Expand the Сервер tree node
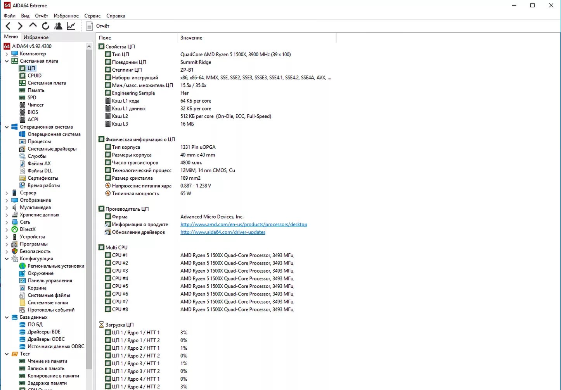561x390 pixels. pyautogui.click(x=7, y=193)
